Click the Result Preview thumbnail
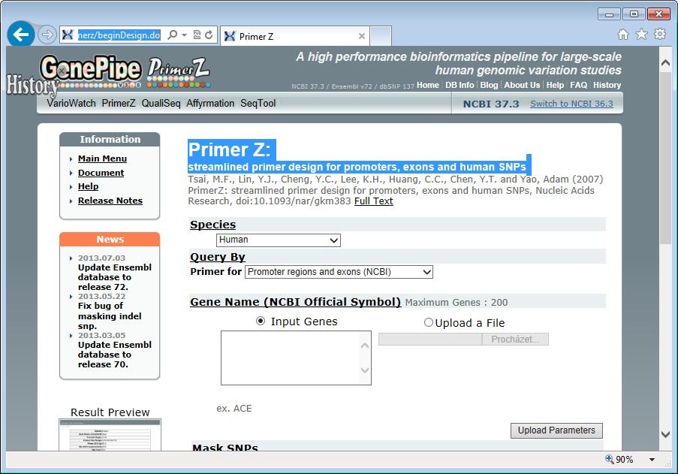678x474 pixels. [110, 435]
